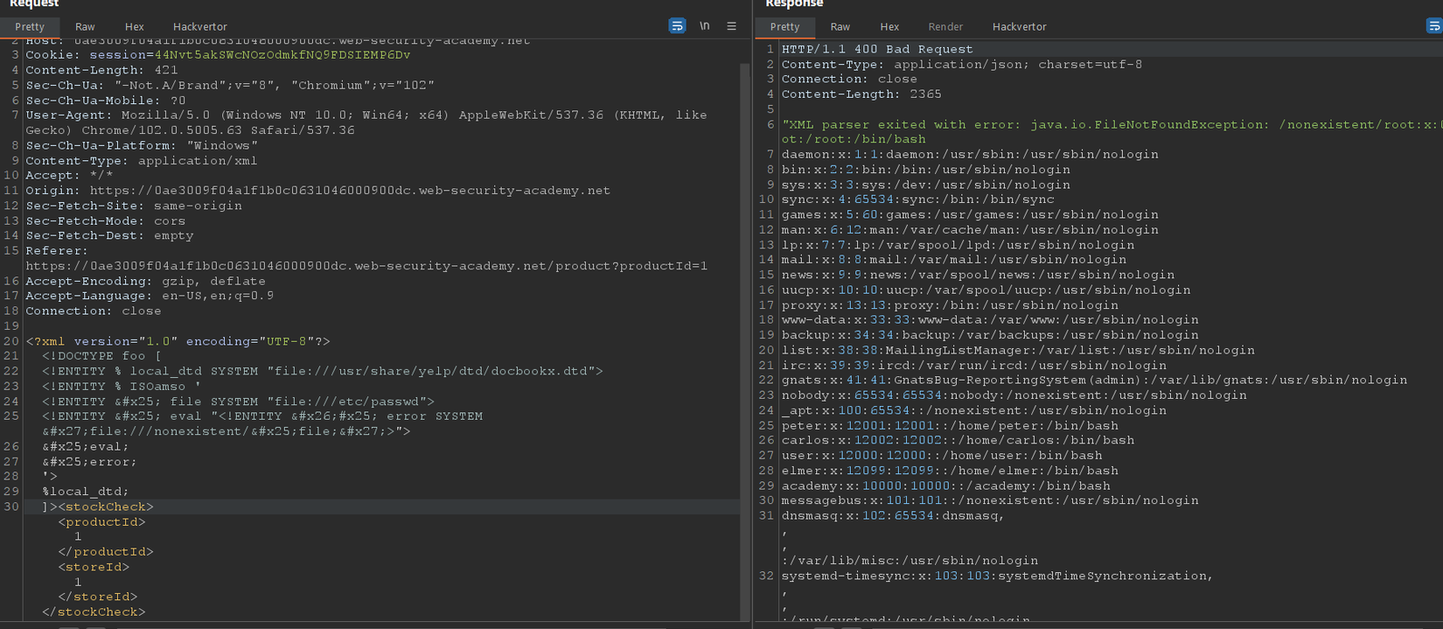1443x629 pixels.
Task: Open Hackvertor tab in Response panel
Action: (x=1019, y=27)
